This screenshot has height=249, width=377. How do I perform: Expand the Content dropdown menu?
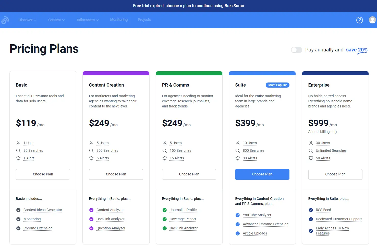coord(56,20)
